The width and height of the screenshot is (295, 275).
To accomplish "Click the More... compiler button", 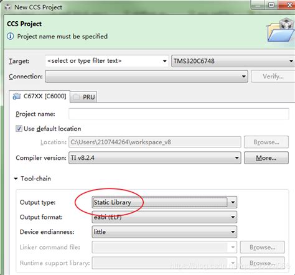I will pos(266,158).
